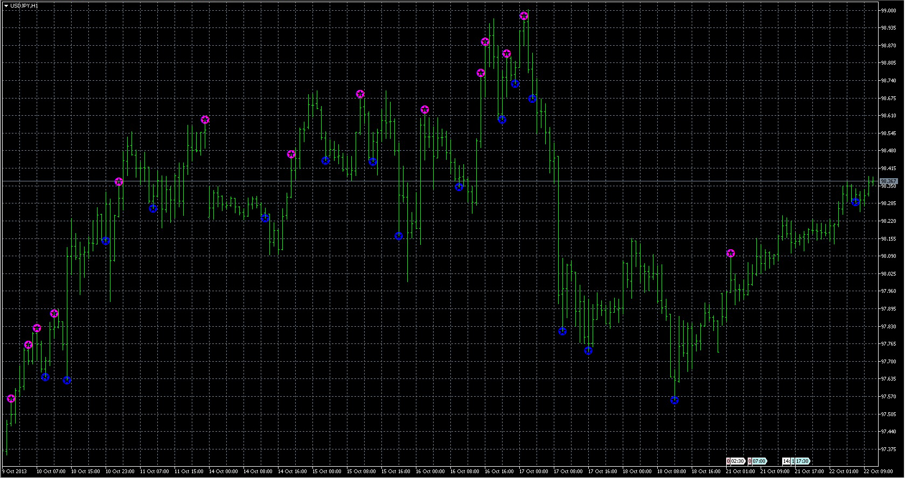
Task: Click the current price label 98.367
Action: click(x=888, y=181)
